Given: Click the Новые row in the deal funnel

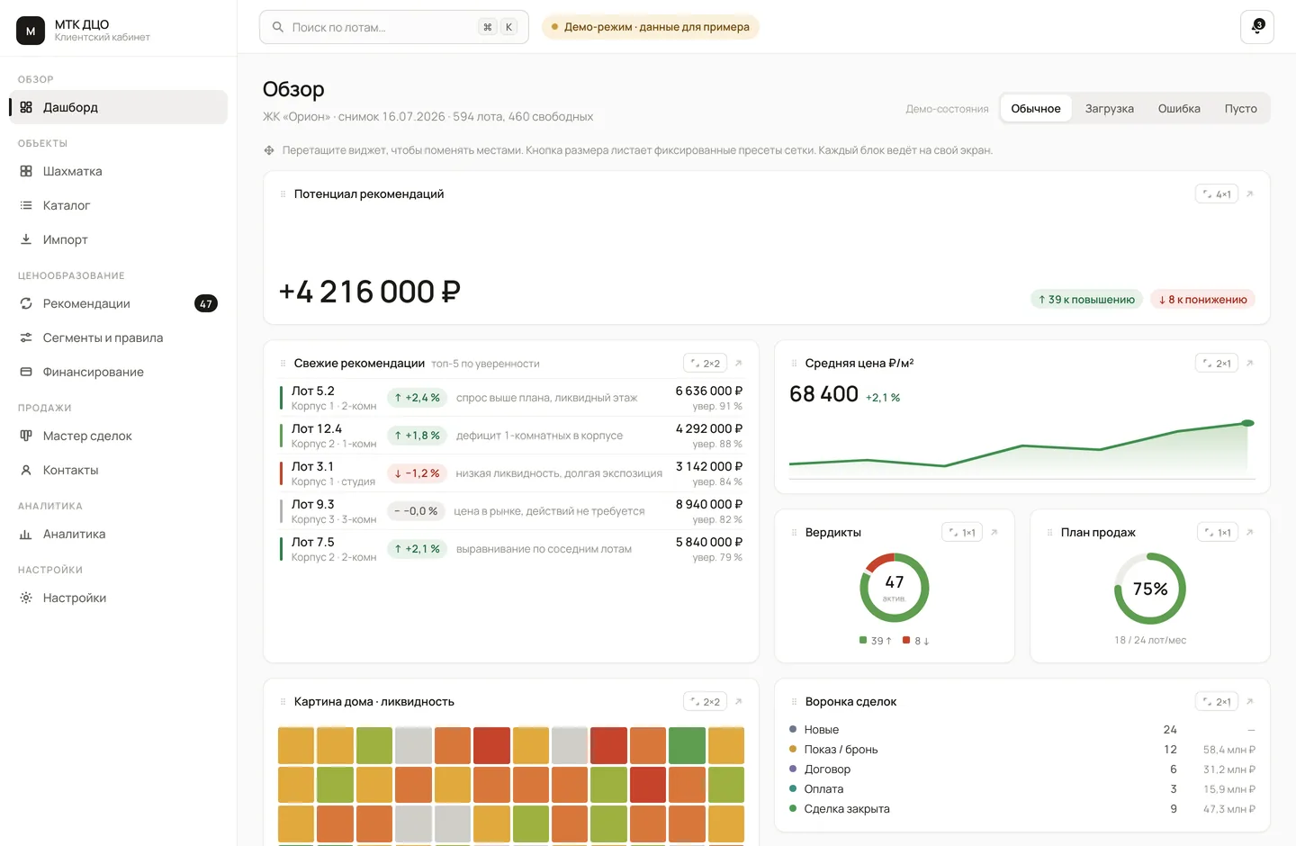Looking at the screenshot, I should (x=1022, y=730).
